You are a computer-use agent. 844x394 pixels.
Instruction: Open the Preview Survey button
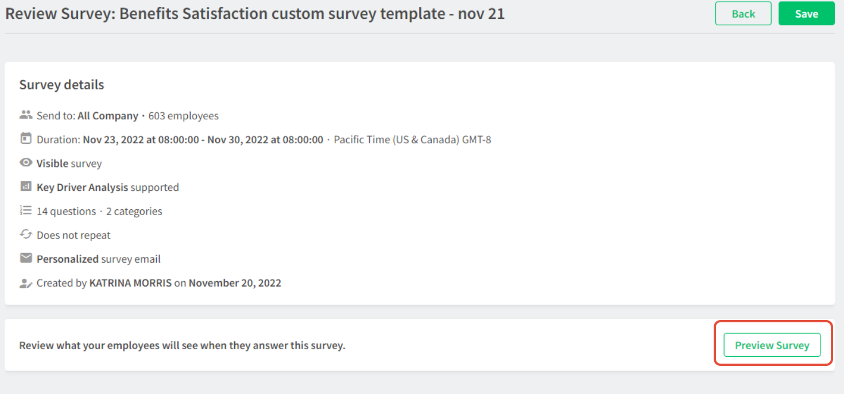[x=772, y=345]
